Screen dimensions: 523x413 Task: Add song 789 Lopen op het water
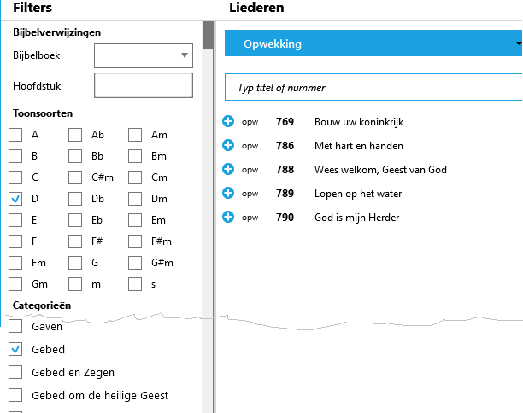[x=228, y=193]
